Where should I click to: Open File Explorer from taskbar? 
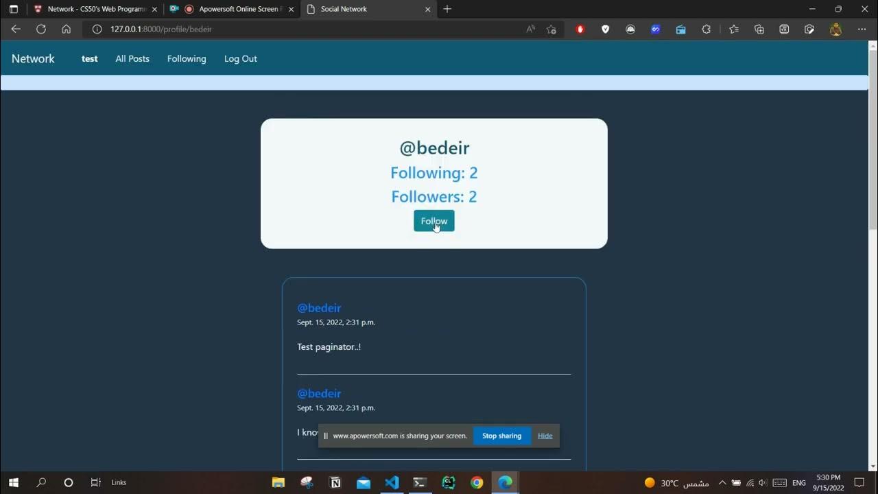tap(278, 482)
